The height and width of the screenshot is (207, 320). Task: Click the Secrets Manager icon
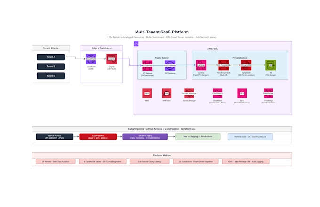[x=189, y=93]
